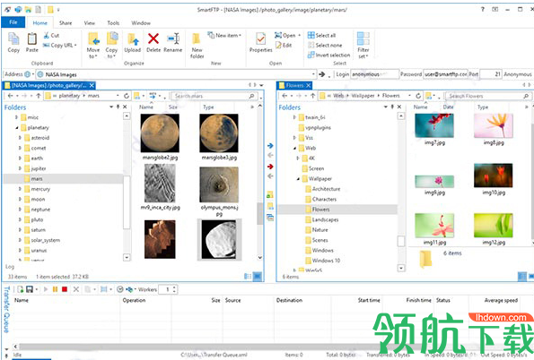Viewport: 534px width, 360px height.
Task: Expand the jupiter folder
Action: click(x=20, y=168)
